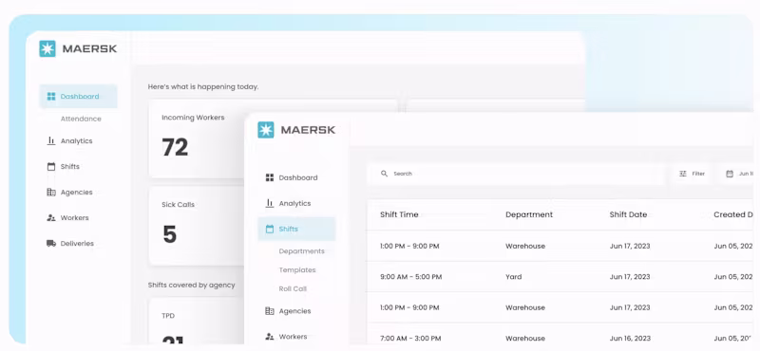Click the Filter sliders icon

coord(683,174)
